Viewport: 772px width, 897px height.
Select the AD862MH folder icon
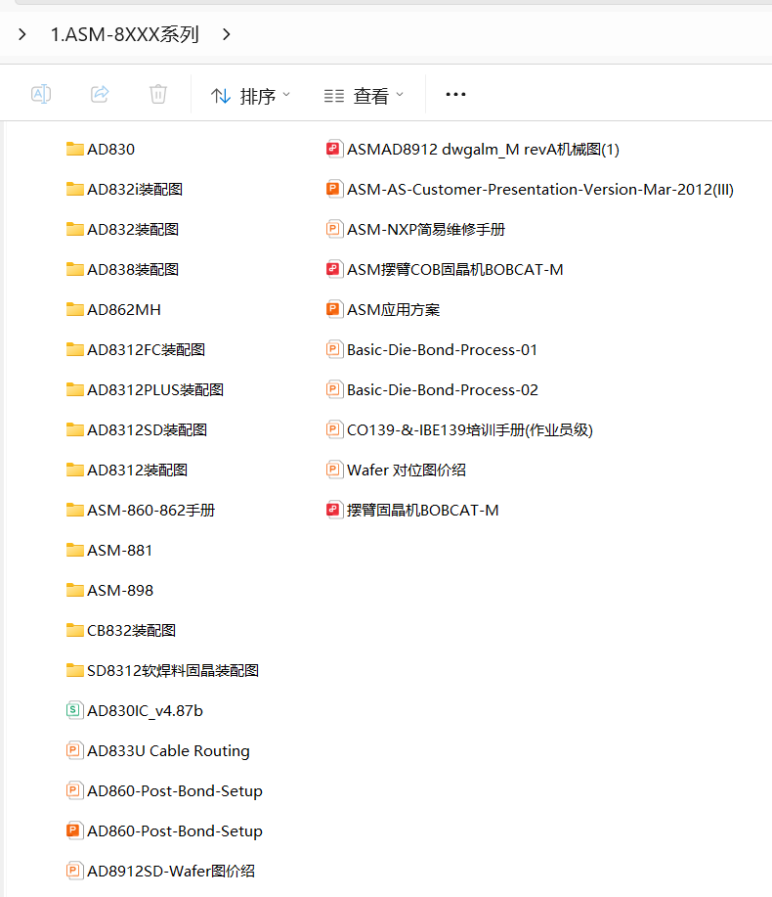(75, 309)
